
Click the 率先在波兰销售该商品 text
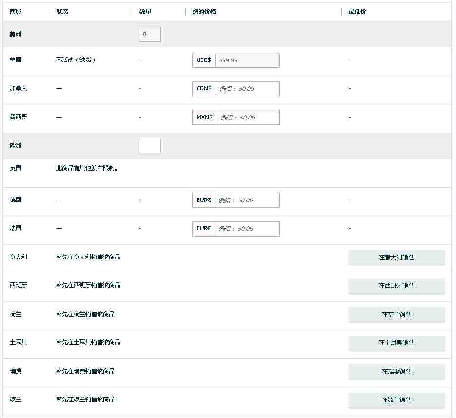click(x=85, y=399)
